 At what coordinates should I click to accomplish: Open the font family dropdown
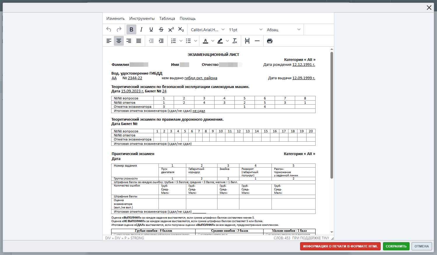point(208,30)
